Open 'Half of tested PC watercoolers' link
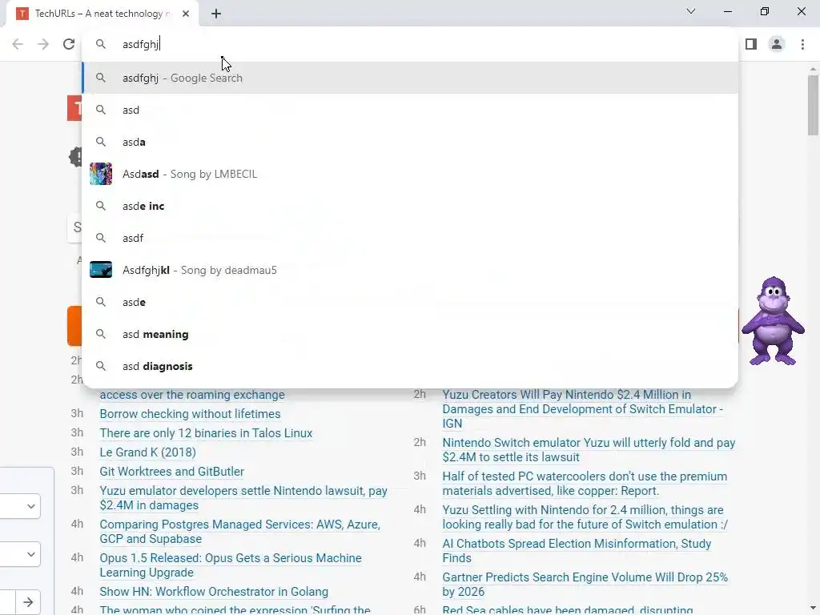Image resolution: width=820 pixels, height=615 pixels. point(585,483)
